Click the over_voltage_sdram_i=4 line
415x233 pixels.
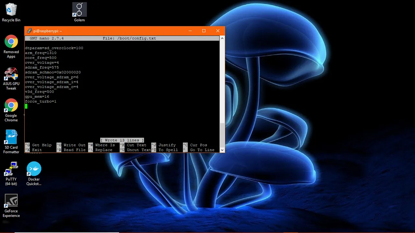coord(52,82)
